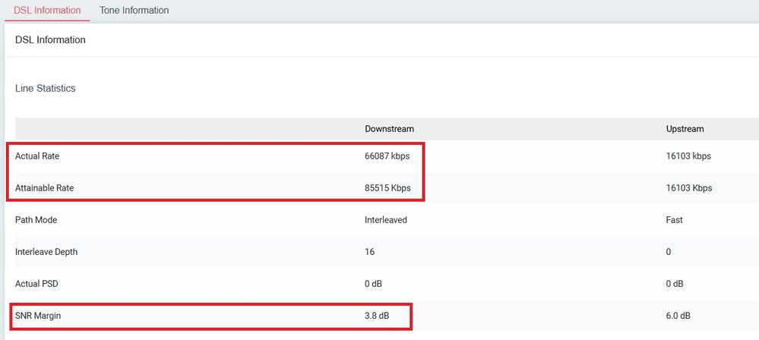Select the Actual Rate row label
Screen dimensions: 759x340
pos(37,156)
